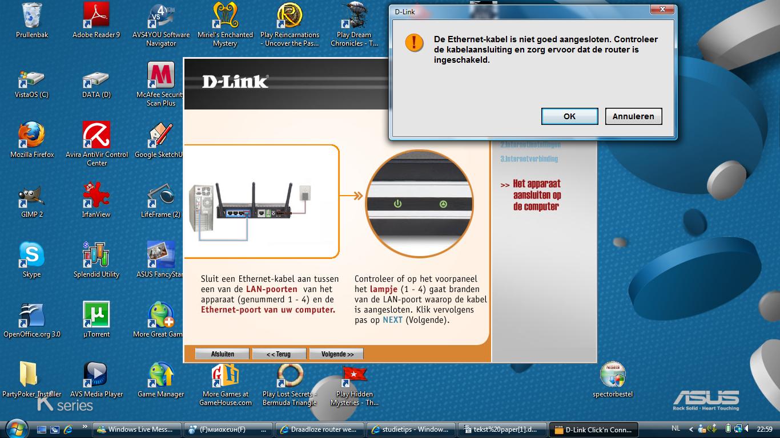Select the VistaOS (C) drive icon
The image size is (780, 438).
(32, 84)
